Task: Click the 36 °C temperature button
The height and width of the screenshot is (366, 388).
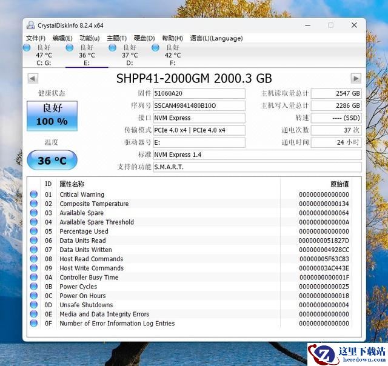Action: pos(52,160)
